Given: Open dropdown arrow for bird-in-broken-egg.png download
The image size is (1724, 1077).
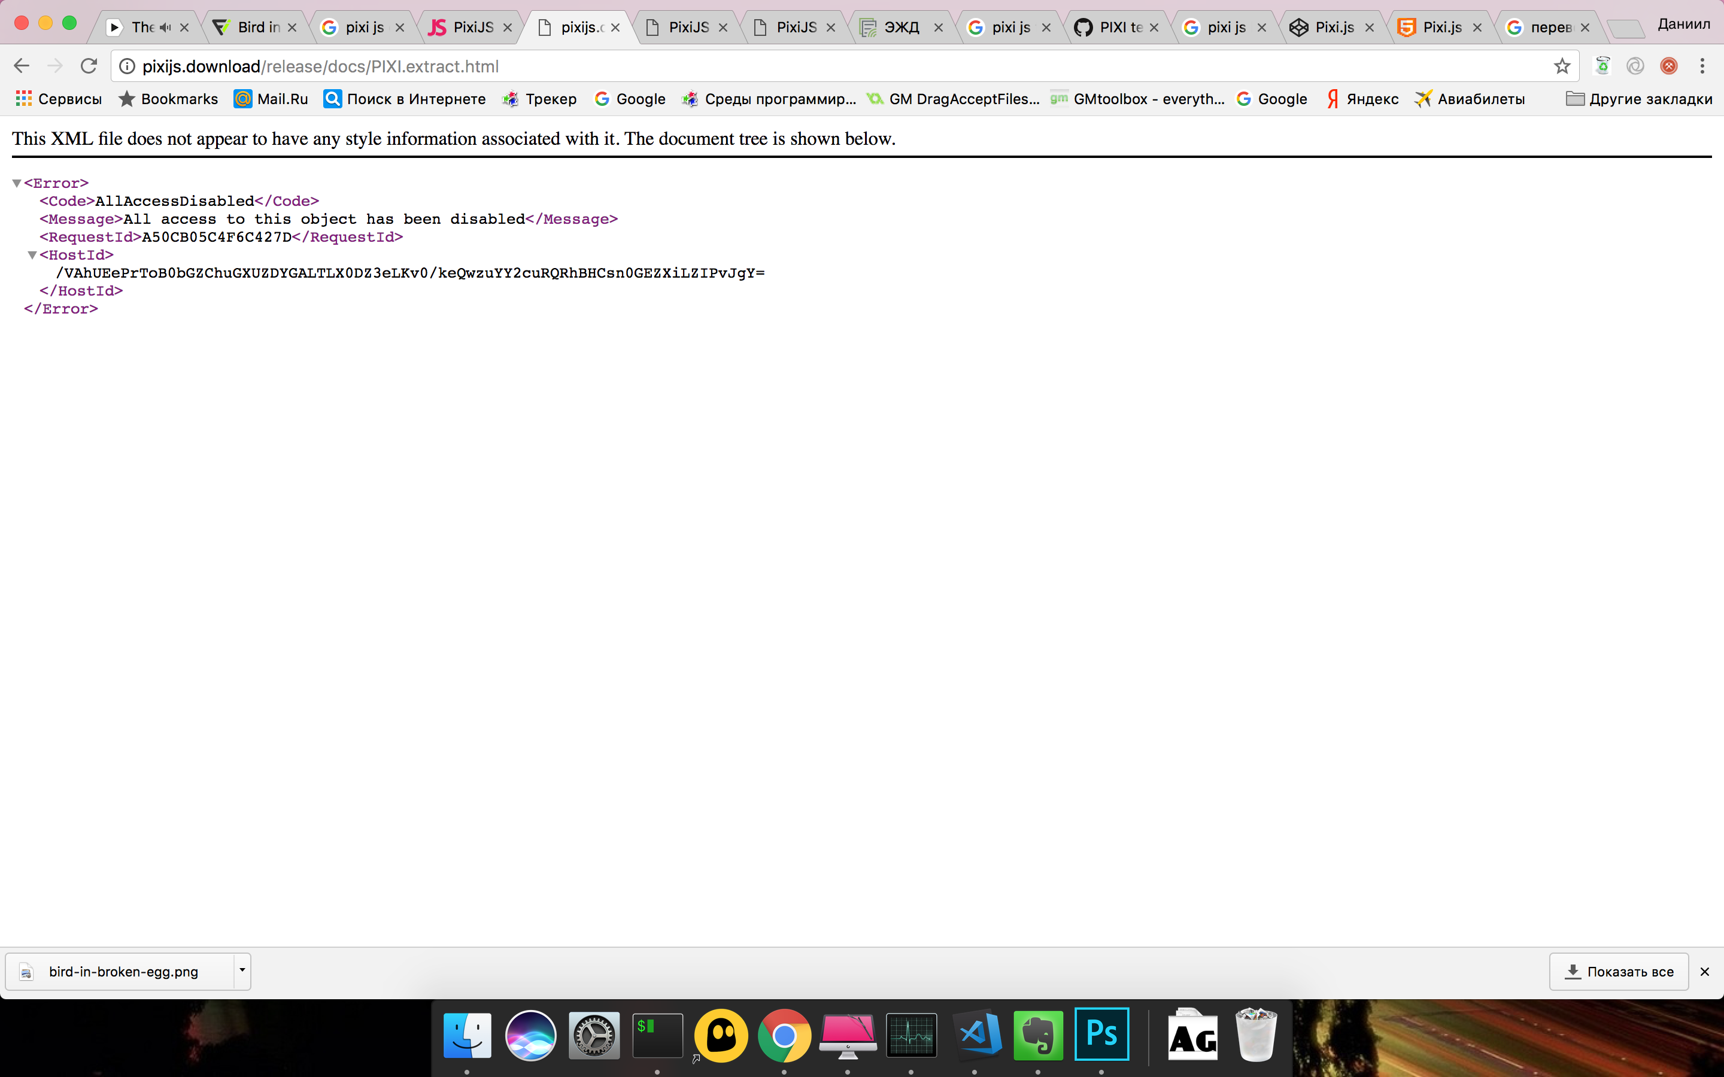Looking at the screenshot, I should click(x=242, y=971).
